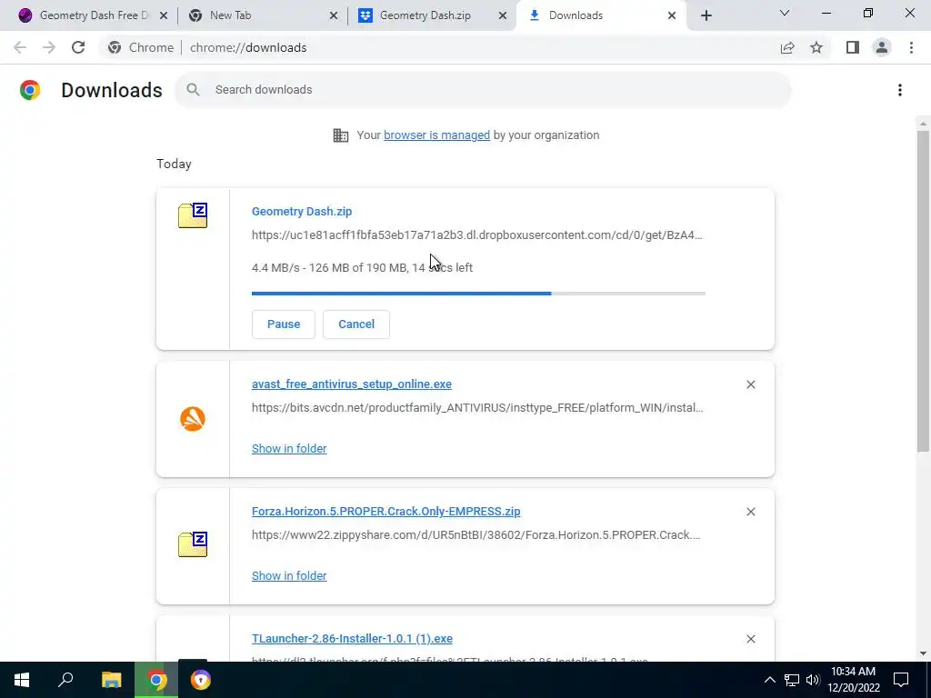Show avast setup file in folder

(x=289, y=449)
